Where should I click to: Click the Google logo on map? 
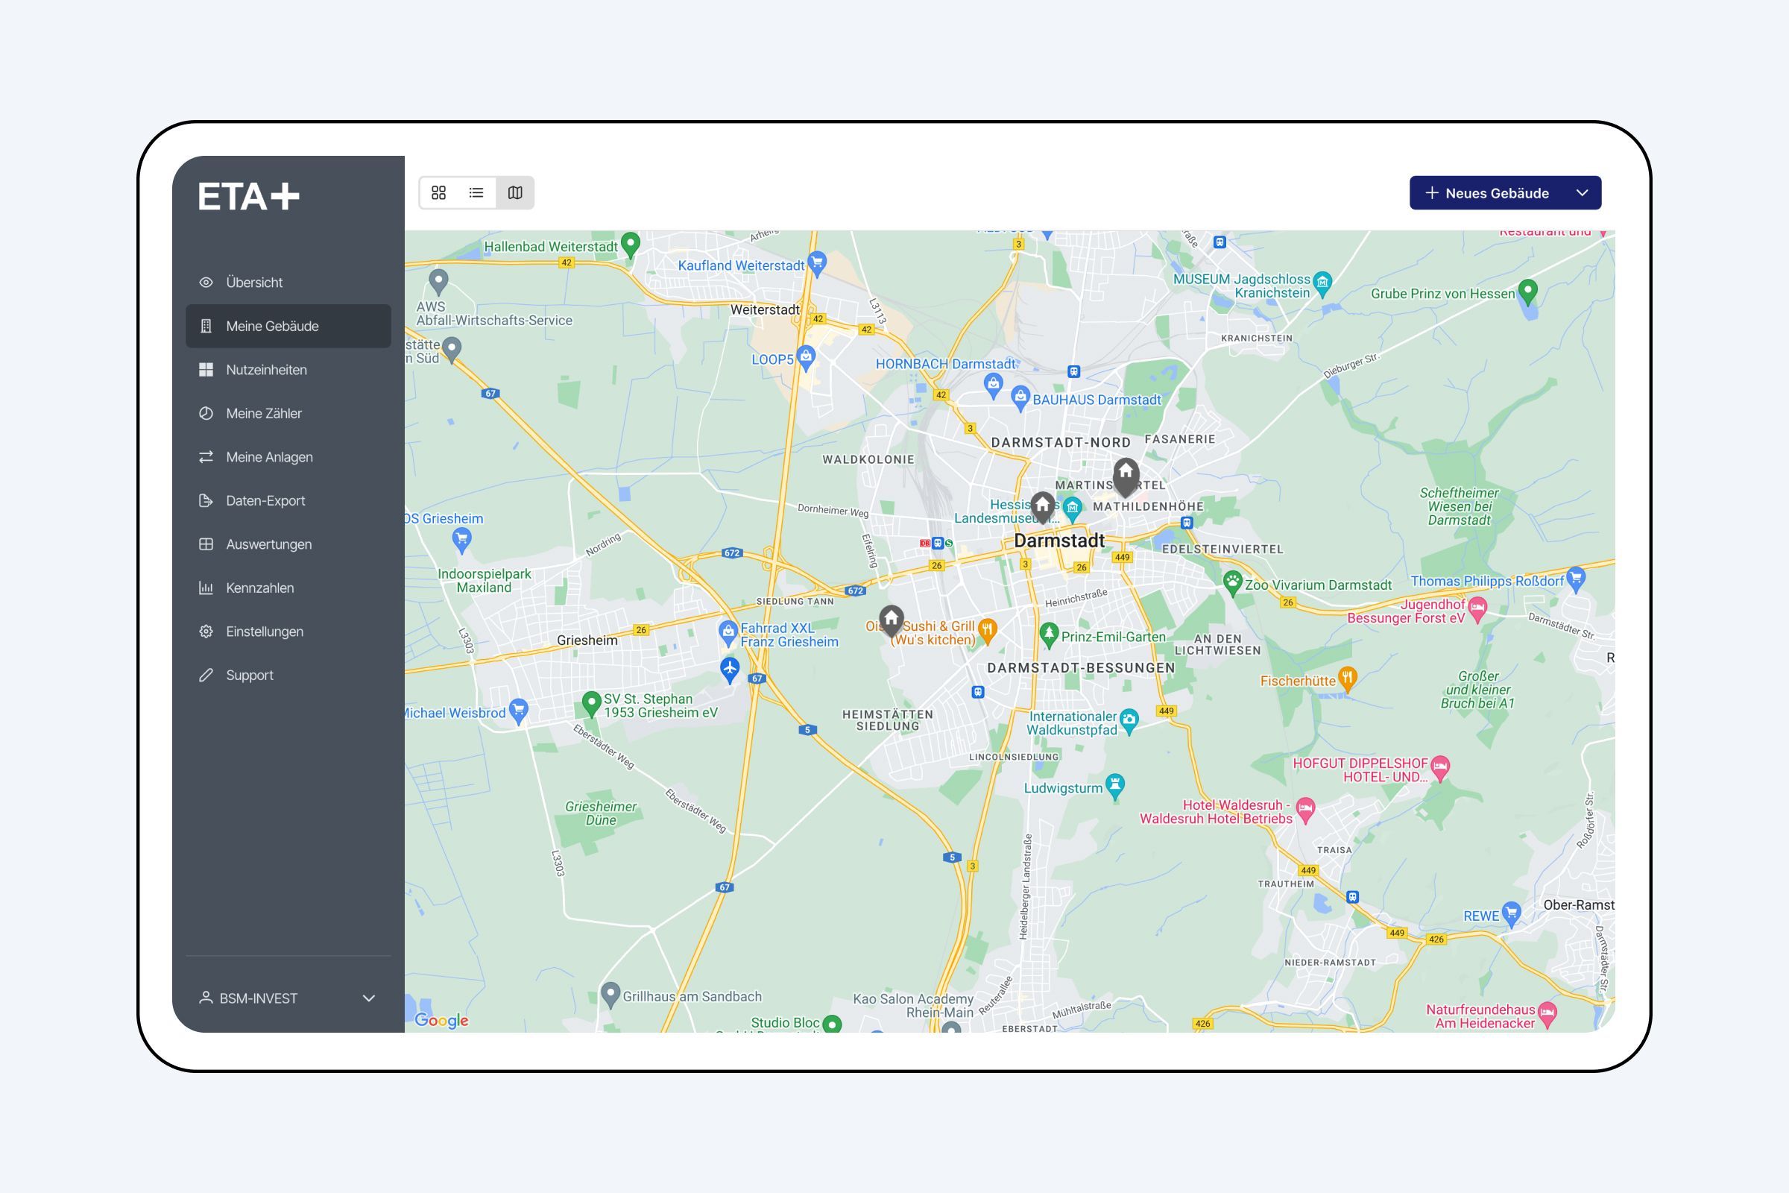441,1020
